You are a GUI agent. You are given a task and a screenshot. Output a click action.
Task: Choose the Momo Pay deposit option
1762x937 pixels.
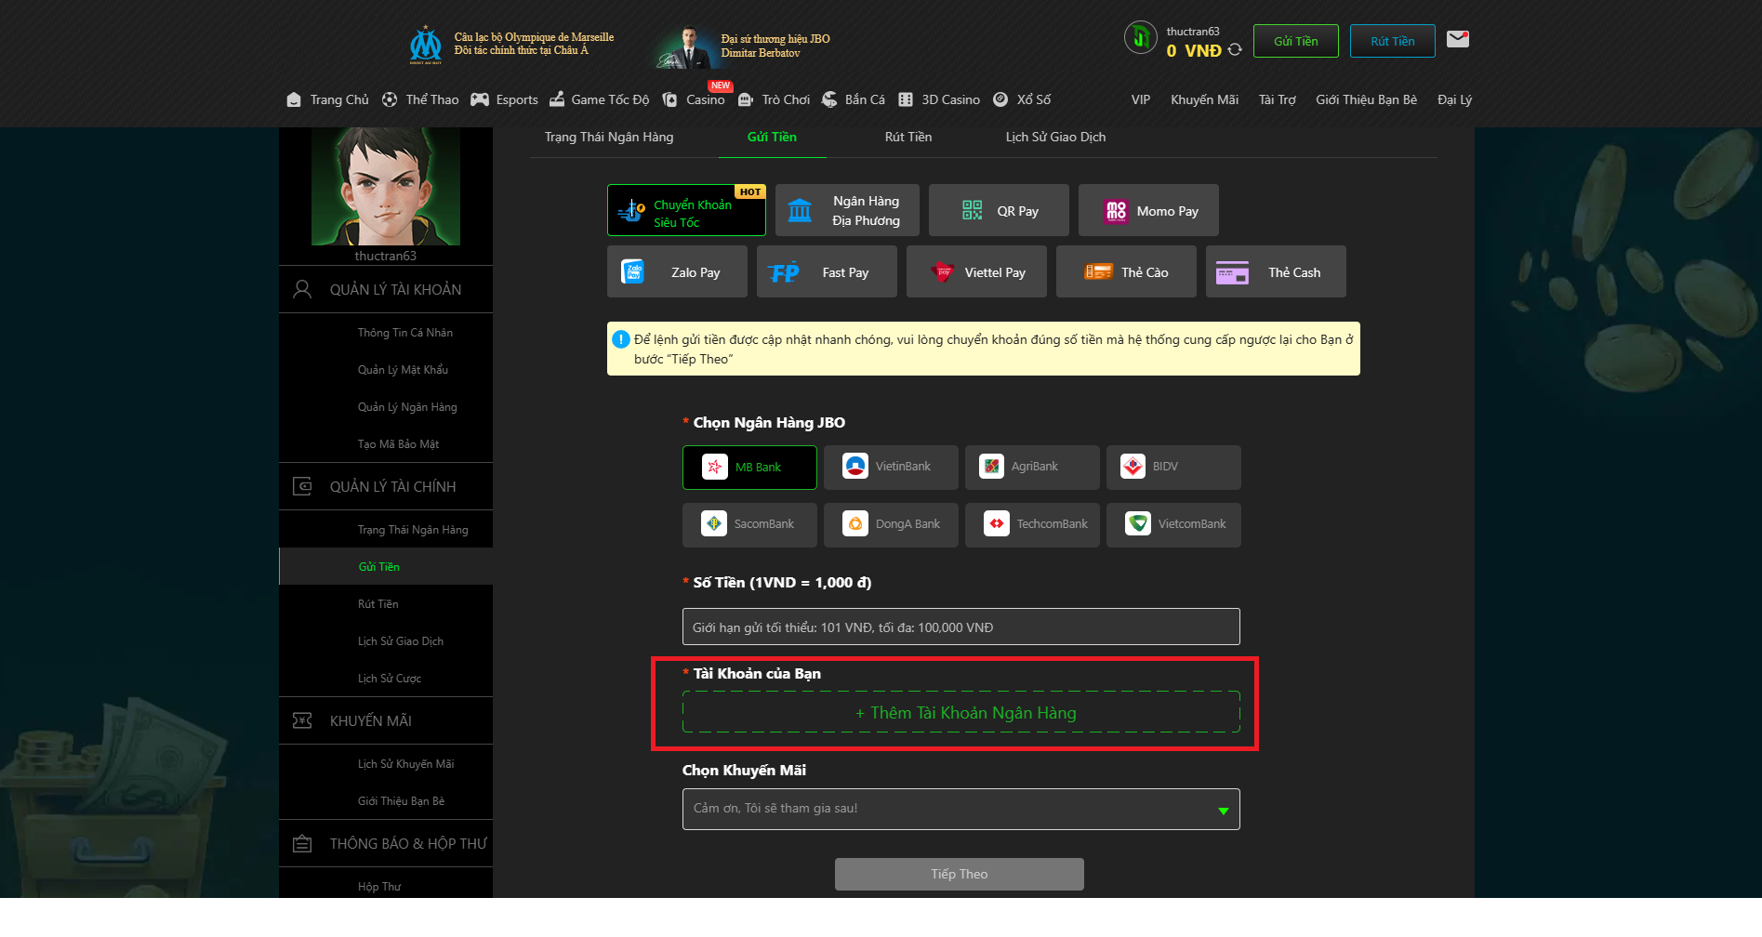[x=1147, y=211]
